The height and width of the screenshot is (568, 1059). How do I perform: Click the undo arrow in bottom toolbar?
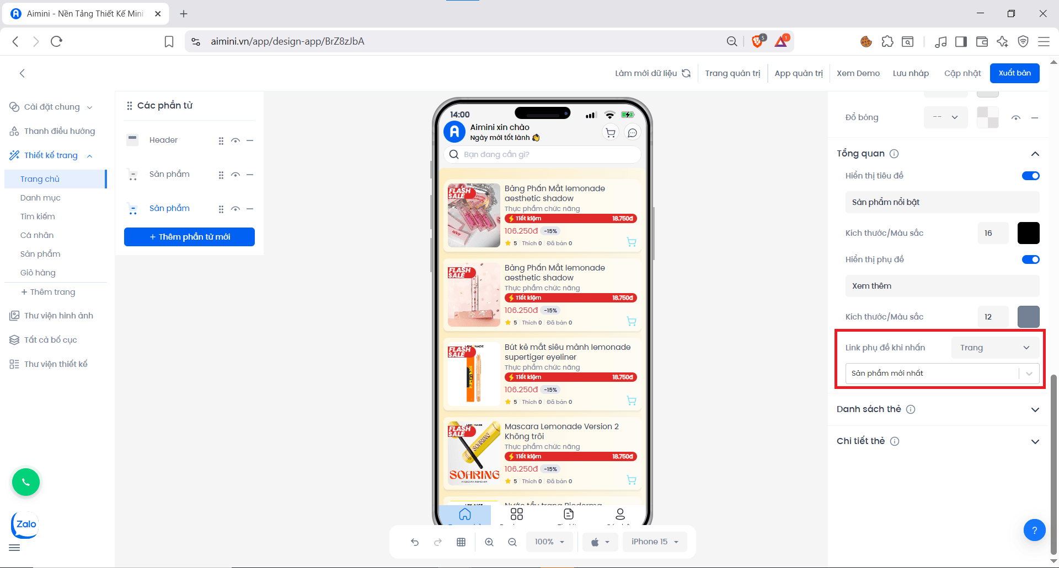coord(415,542)
